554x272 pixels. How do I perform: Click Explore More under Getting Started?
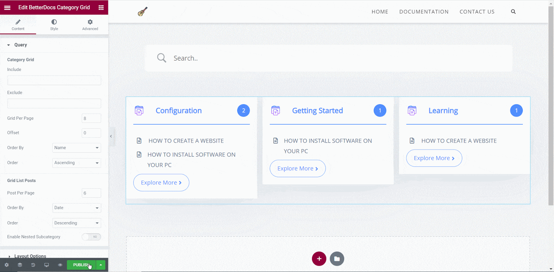(x=298, y=169)
